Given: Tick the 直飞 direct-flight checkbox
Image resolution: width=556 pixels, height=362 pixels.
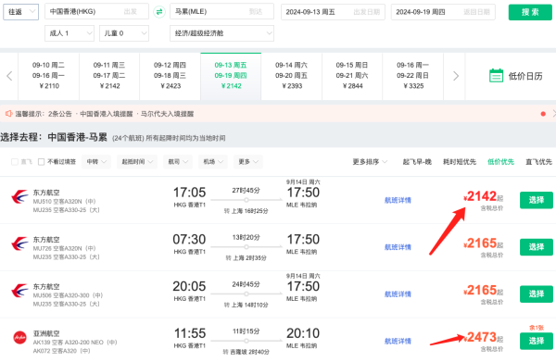Looking at the screenshot, I should (x=15, y=162).
